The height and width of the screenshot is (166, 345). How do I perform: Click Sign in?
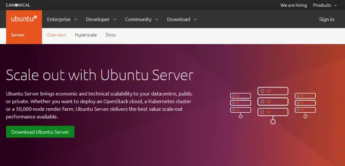pos(326,19)
